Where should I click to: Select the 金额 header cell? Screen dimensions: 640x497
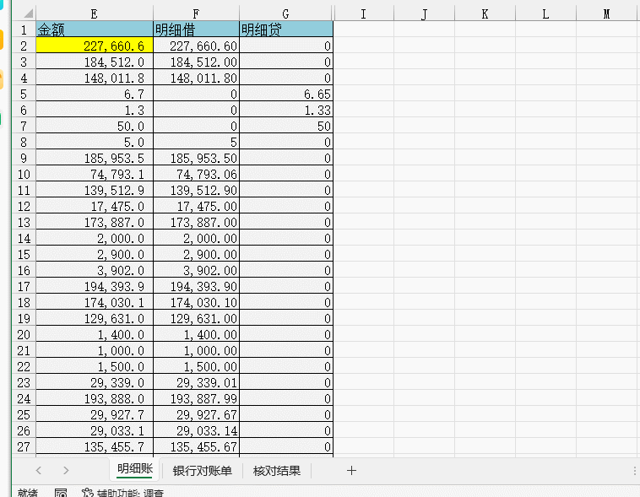(95, 30)
